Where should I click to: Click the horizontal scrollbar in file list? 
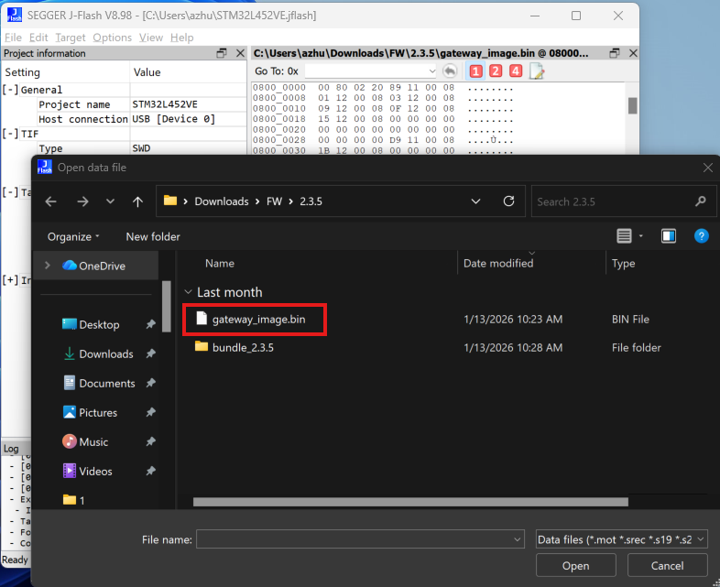[410, 502]
